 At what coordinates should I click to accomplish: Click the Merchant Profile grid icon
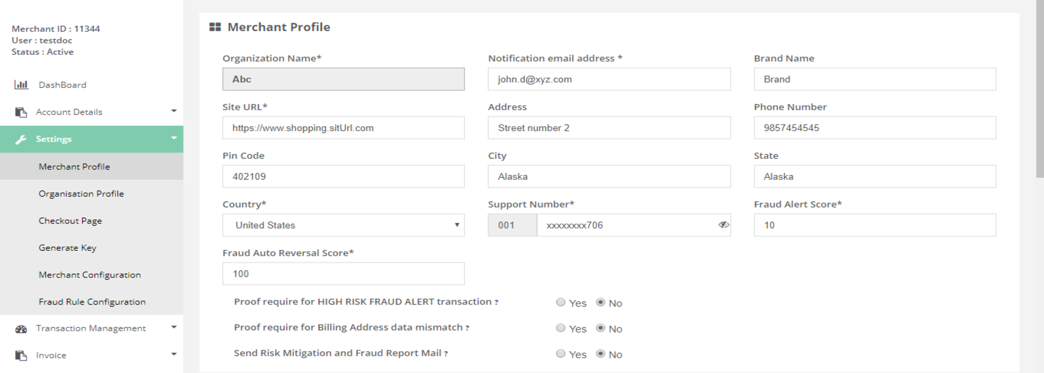tap(215, 27)
